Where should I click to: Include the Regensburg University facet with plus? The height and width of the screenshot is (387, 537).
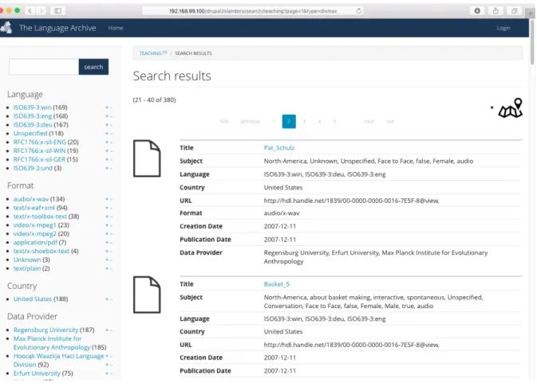(106, 330)
